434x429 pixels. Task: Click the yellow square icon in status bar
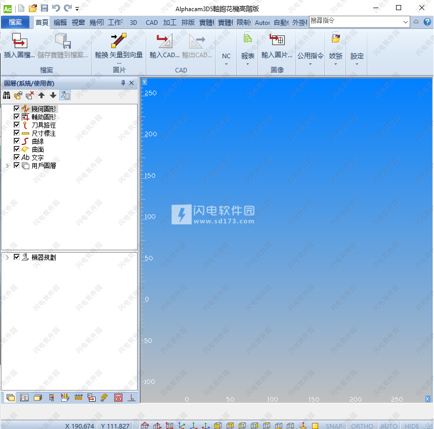pos(315,425)
